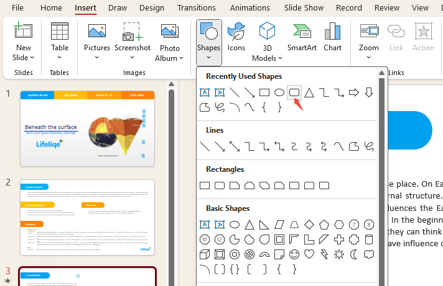Click the Link button in ribbon
The height and width of the screenshot is (286, 443).
[x=396, y=37]
